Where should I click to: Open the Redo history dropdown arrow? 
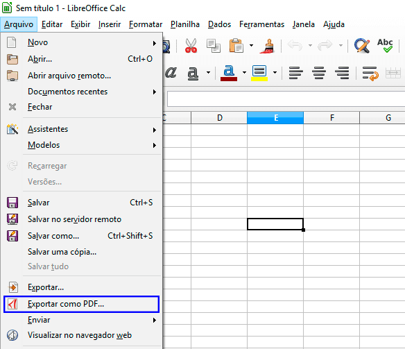coord(341,46)
